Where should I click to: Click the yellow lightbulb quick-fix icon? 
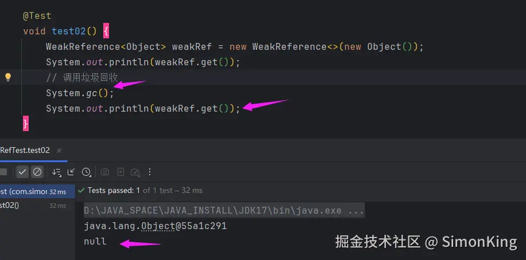pos(8,77)
